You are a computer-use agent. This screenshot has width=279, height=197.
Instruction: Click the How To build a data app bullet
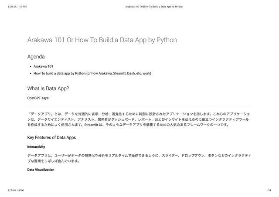[92, 73]
